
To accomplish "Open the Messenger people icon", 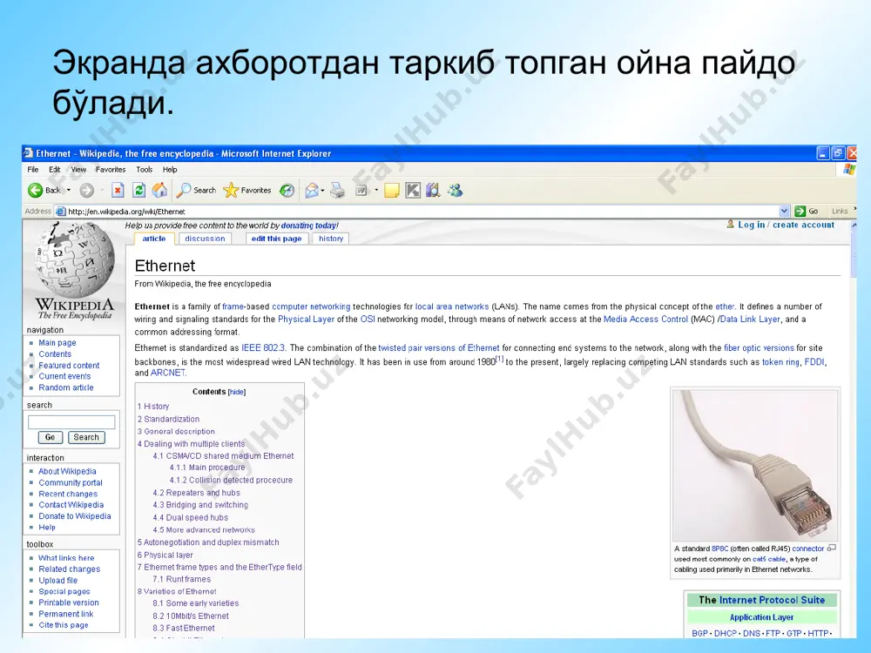I will 456,191.
